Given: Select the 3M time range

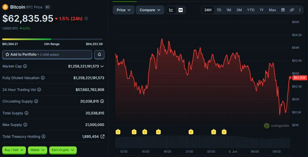Looking at the screenshot, I should coord(239,10).
